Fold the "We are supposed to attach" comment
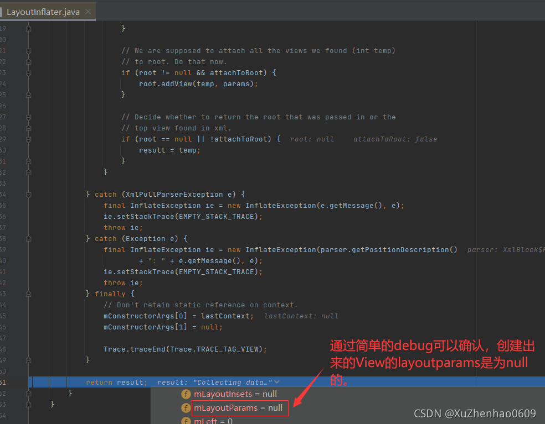 (x=29, y=50)
